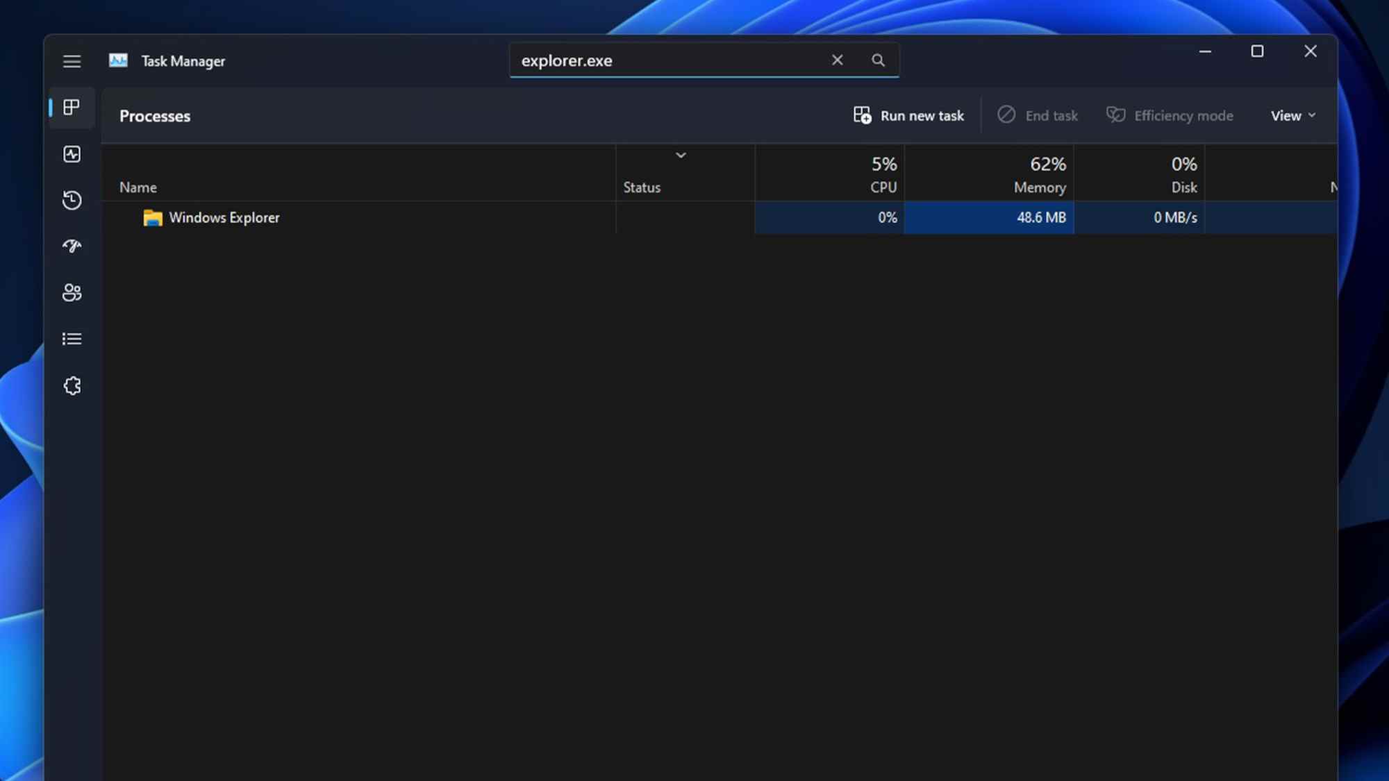
Task: Enable Efficiency mode for Explorer
Action: (1170, 115)
